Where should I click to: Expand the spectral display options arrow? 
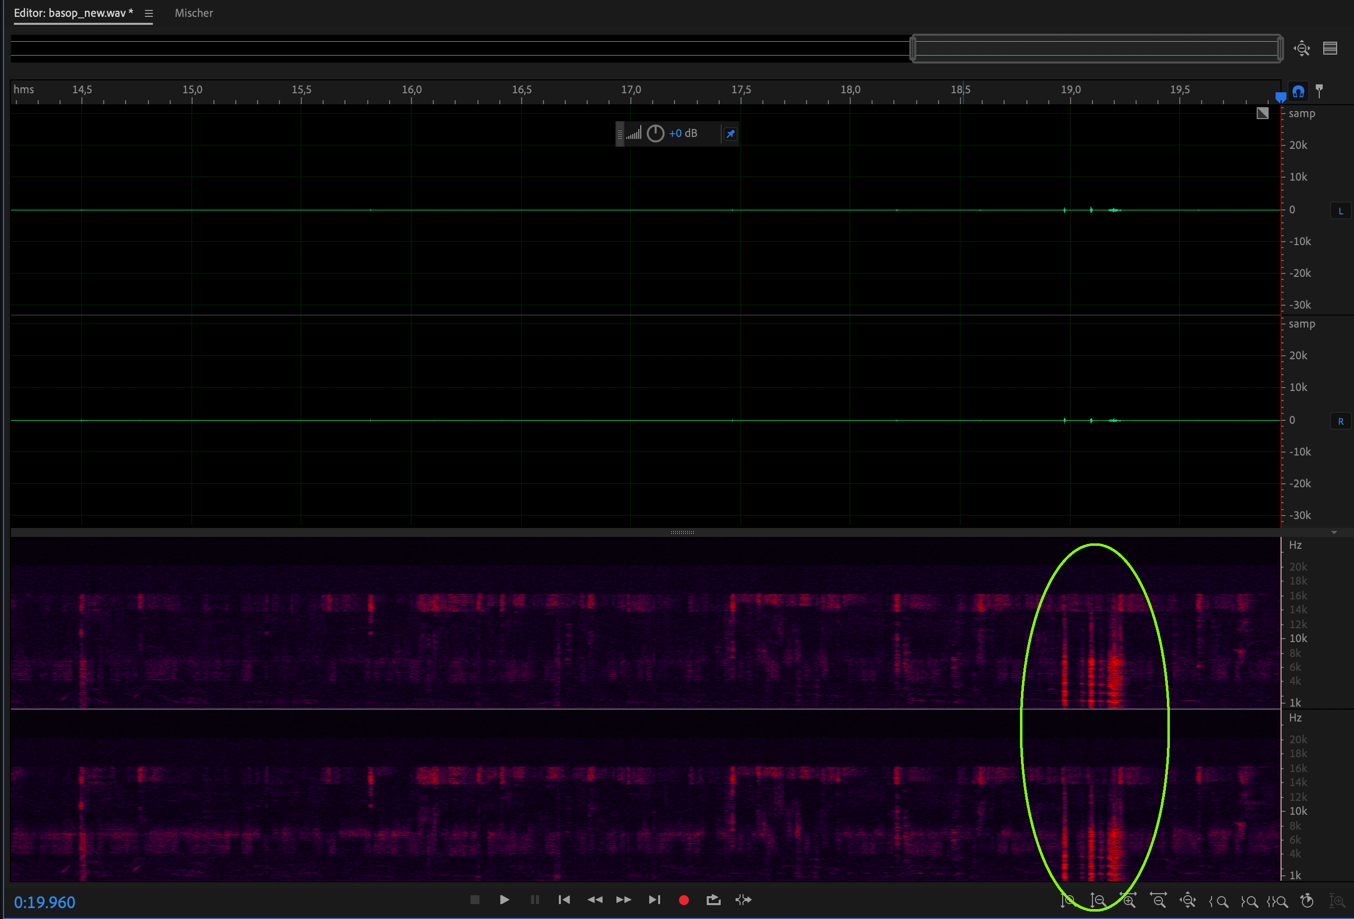coord(1334,532)
